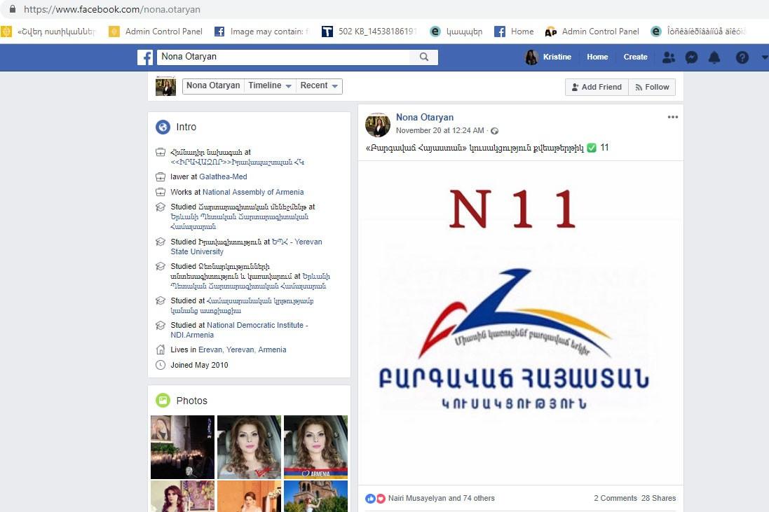Open the 2 Comments link

coord(615,498)
